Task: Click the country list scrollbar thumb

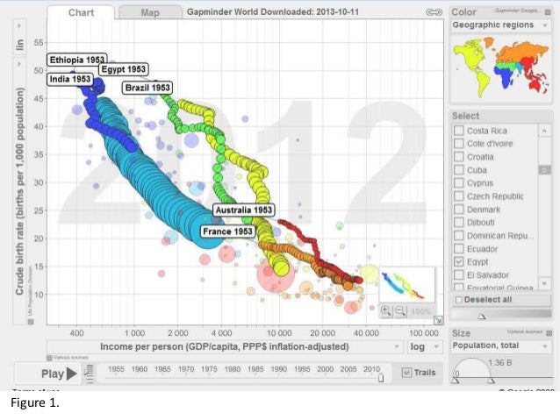Action: coord(544,170)
